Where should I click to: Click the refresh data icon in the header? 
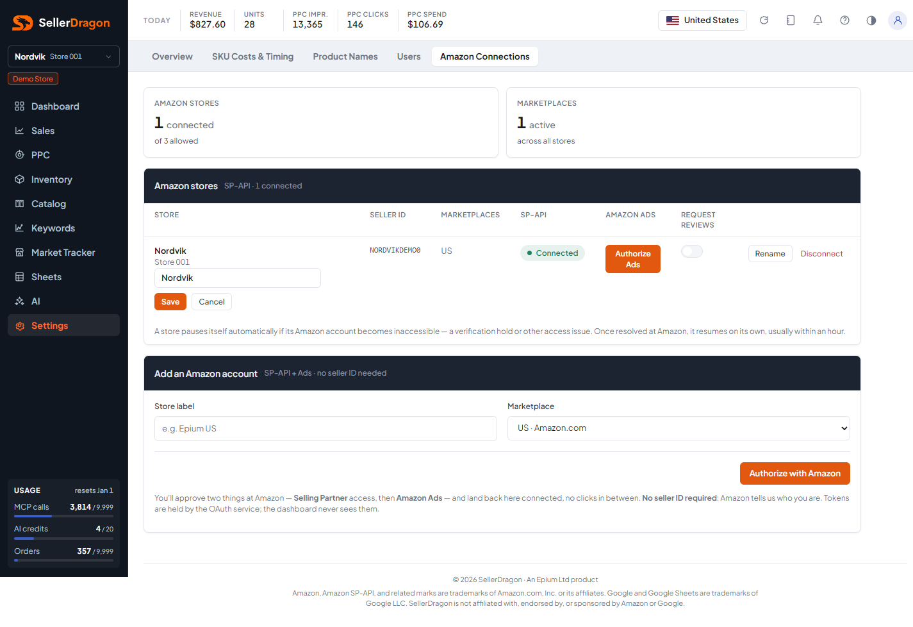[x=764, y=21]
